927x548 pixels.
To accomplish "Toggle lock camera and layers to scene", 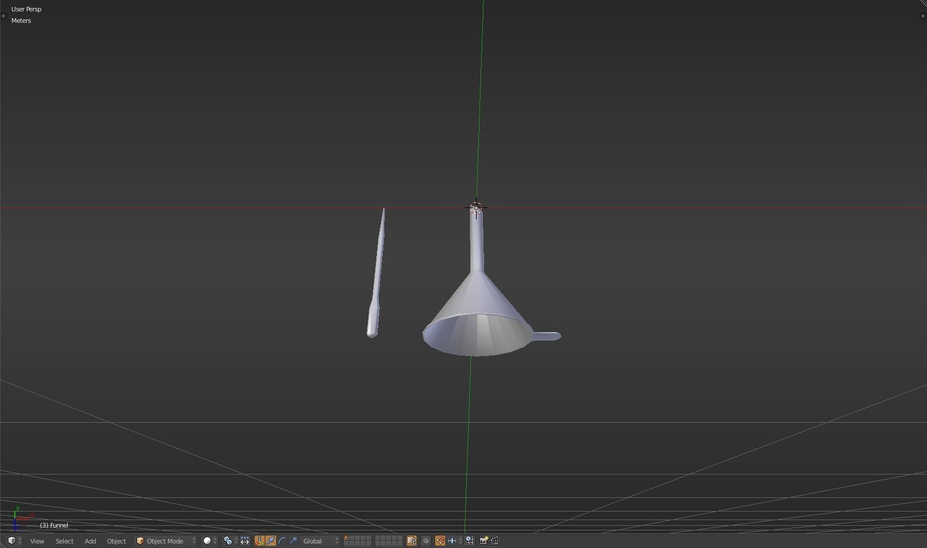I will click(411, 541).
